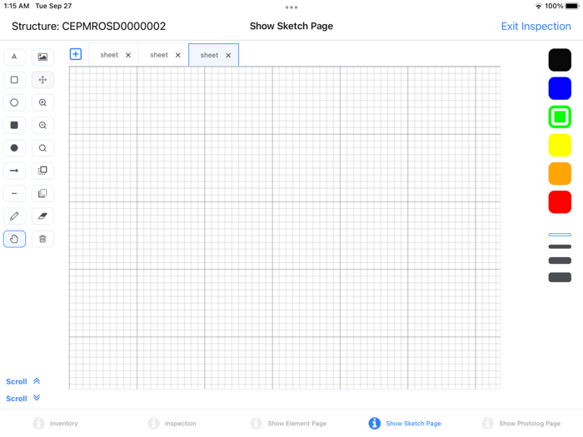Select the thickest line width
The width and height of the screenshot is (583, 437).
tap(560, 277)
